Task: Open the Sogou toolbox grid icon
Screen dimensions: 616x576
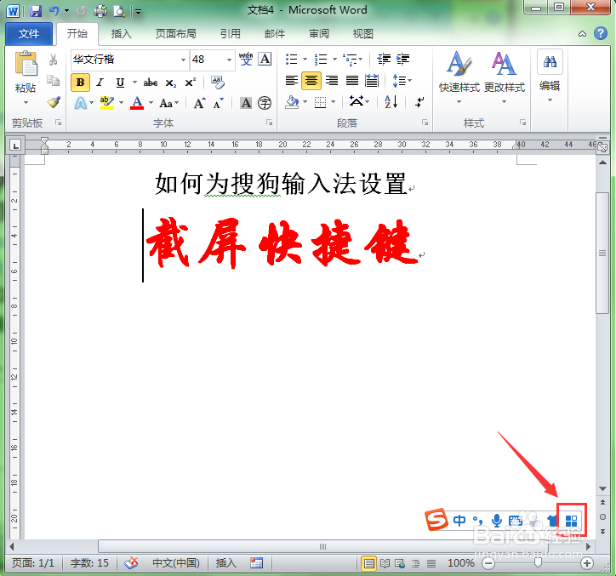Action: (x=572, y=521)
